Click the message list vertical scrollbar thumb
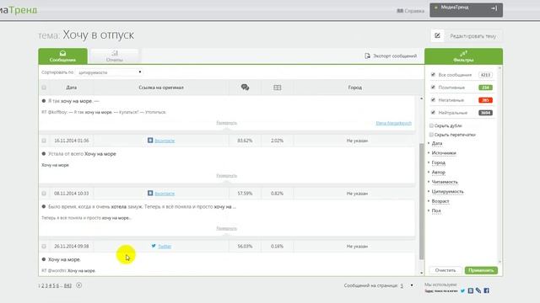 click(421, 201)
